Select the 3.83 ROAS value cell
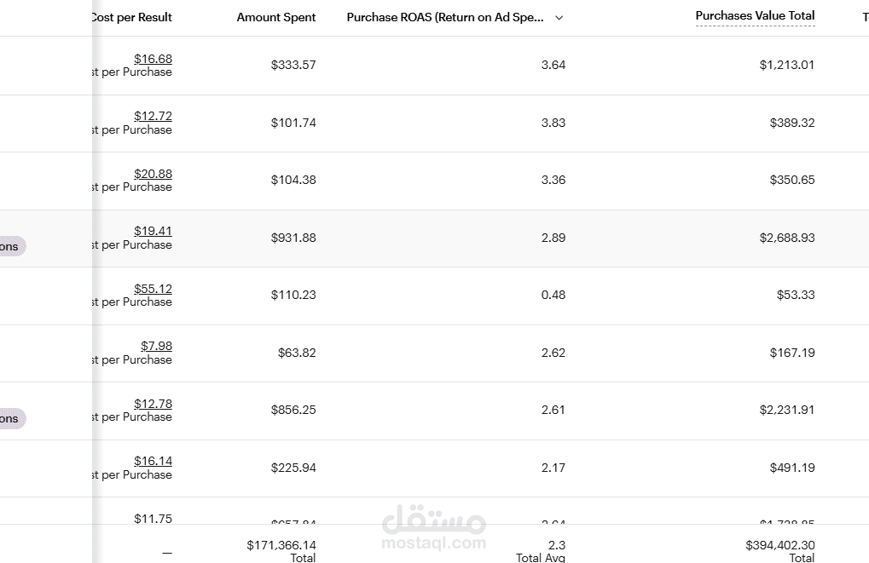The image size is (869, 563). 553,123
